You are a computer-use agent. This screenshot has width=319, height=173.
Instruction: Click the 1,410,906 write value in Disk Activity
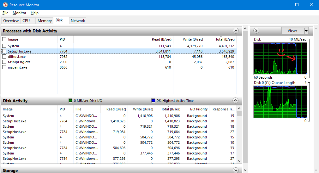point(145,116)
